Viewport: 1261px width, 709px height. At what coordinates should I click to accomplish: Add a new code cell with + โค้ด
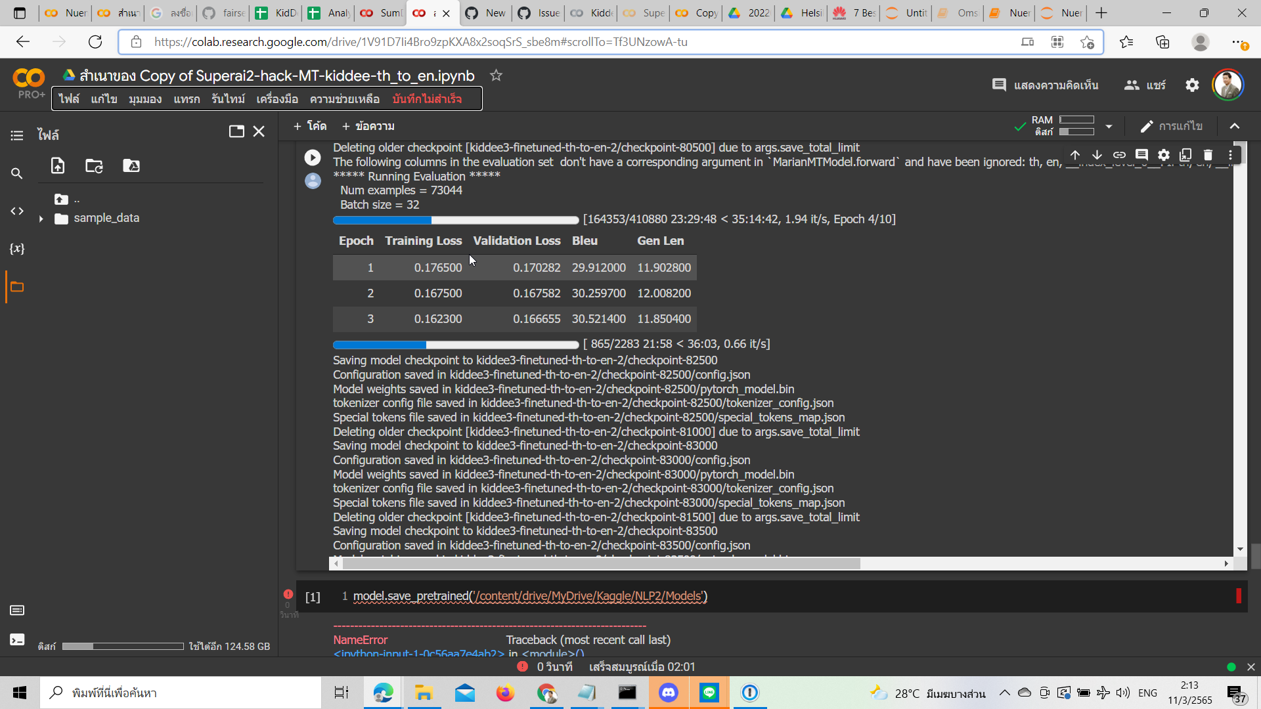(x=310, y=125)
